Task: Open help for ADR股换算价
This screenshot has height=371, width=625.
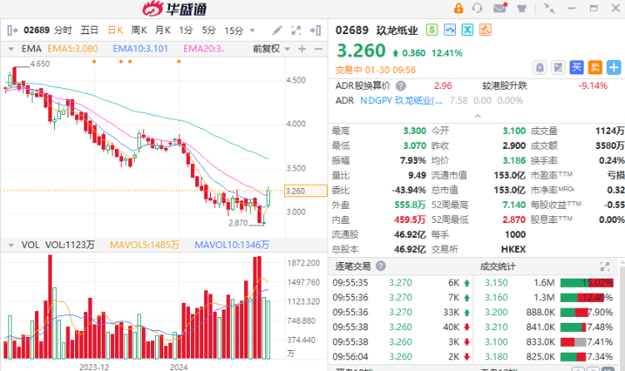Action: click(x=401, y=86)
